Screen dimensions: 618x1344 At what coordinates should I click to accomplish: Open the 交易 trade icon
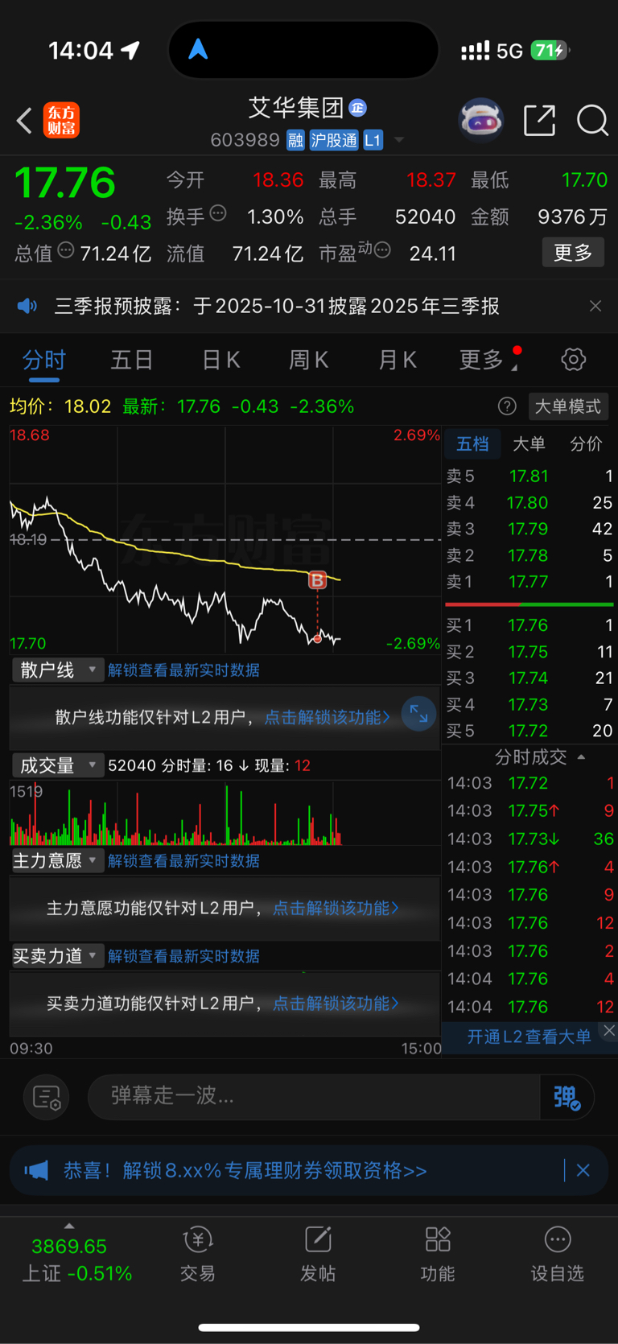click(198, 1253)
